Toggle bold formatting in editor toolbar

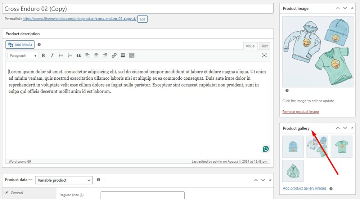click(x=43, y=56)
